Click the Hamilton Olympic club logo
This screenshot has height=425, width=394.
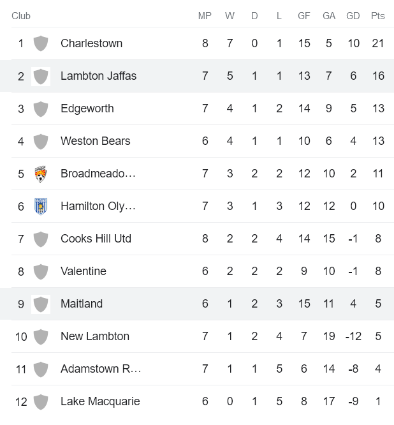point(41,206)
